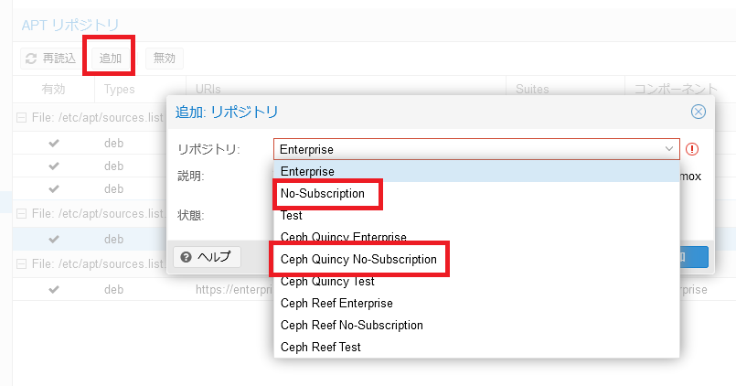Viewport: 736px width, 386px height.
Task: Collapse the second sources.list file group
Action: click(21, 214)
